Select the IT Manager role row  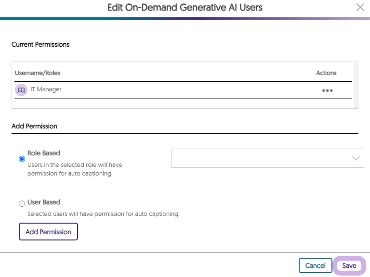click(x=183, y=90)
